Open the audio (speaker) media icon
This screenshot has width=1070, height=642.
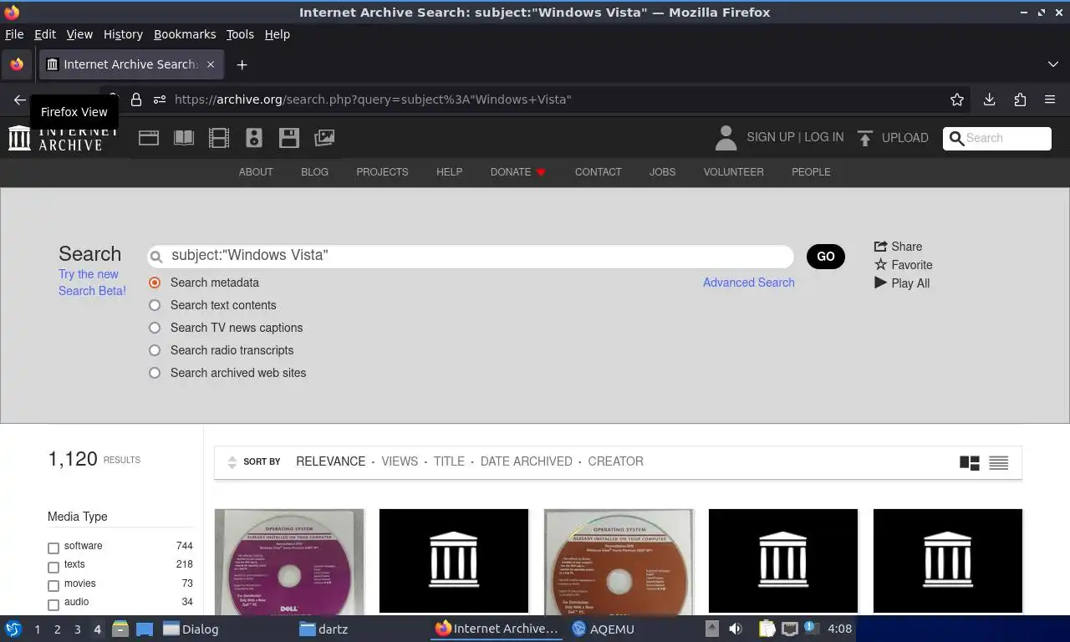(x=254, y=138)
